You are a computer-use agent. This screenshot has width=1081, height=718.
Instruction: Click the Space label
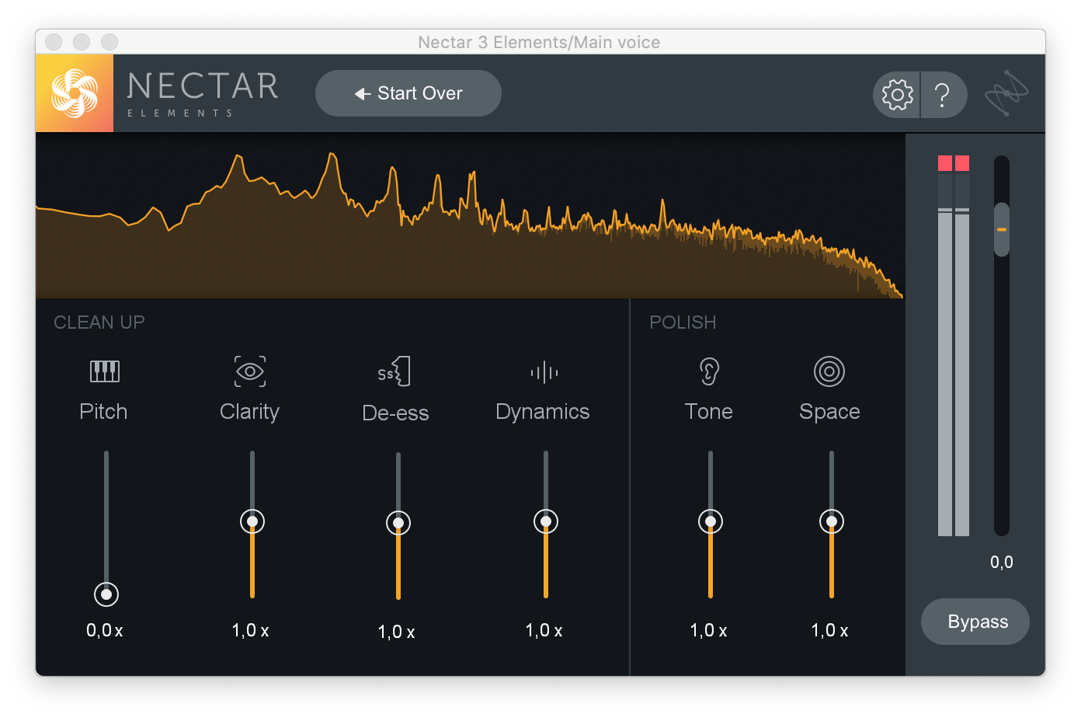point(829,412)
